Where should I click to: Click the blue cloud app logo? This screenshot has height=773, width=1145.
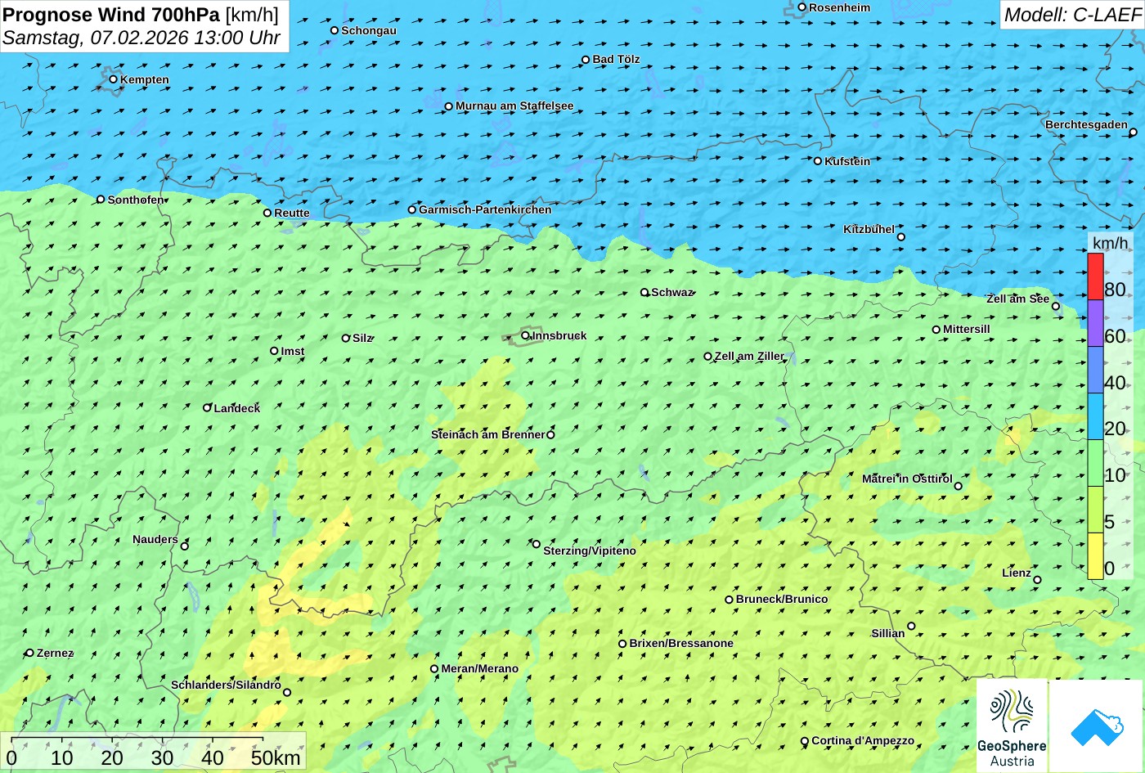[x=1095, y=726]
